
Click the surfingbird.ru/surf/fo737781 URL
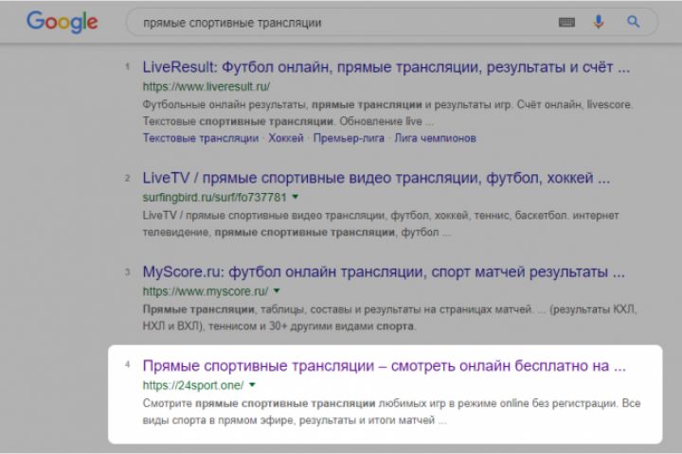click(x=214, y=198)
